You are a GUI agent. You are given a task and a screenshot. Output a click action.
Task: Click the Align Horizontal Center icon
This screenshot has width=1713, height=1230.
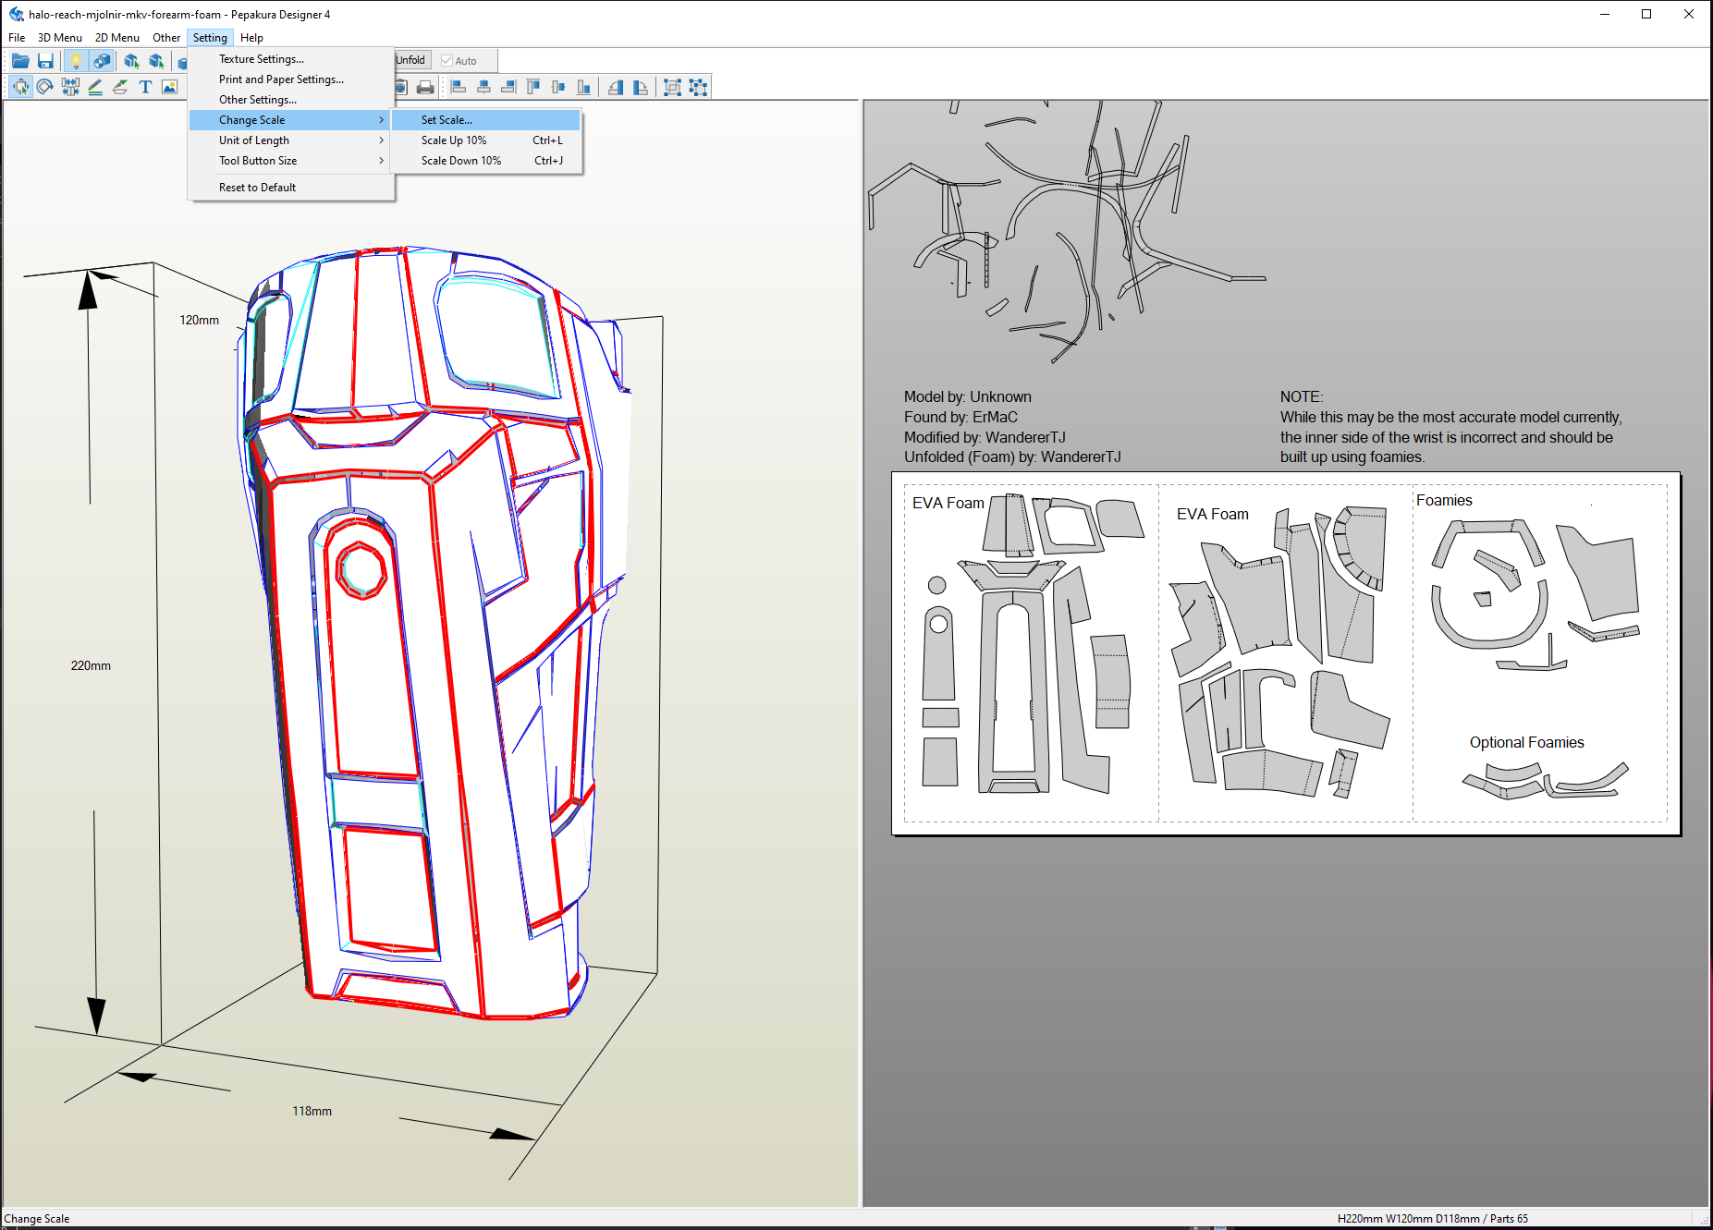tap(483, 87)
